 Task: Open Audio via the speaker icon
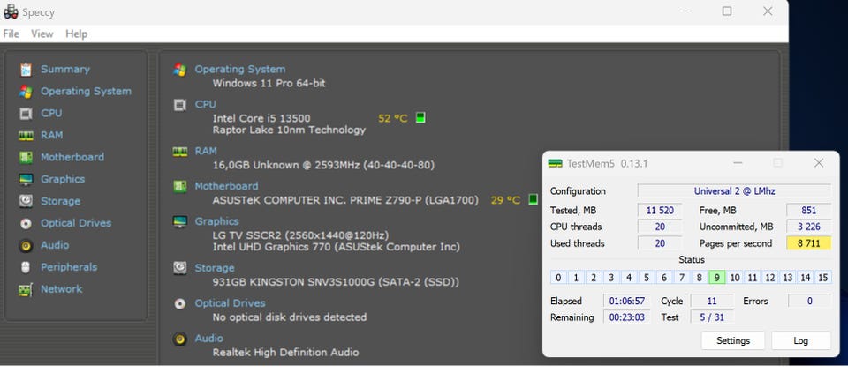click(x=26, y=246)
